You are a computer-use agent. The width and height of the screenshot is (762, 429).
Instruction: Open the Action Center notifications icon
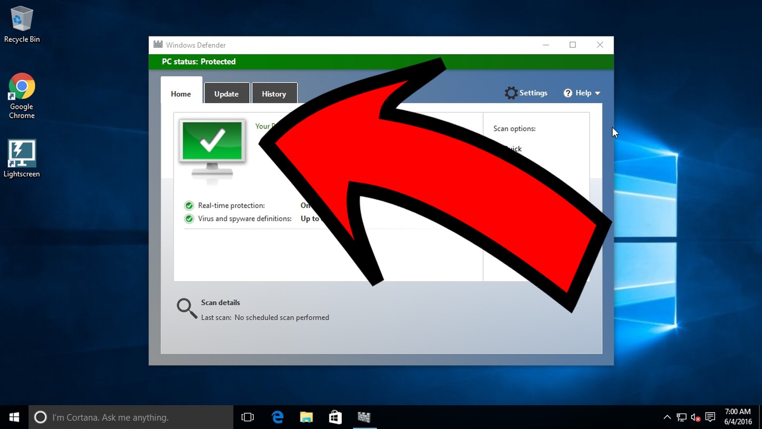[710, 417]
